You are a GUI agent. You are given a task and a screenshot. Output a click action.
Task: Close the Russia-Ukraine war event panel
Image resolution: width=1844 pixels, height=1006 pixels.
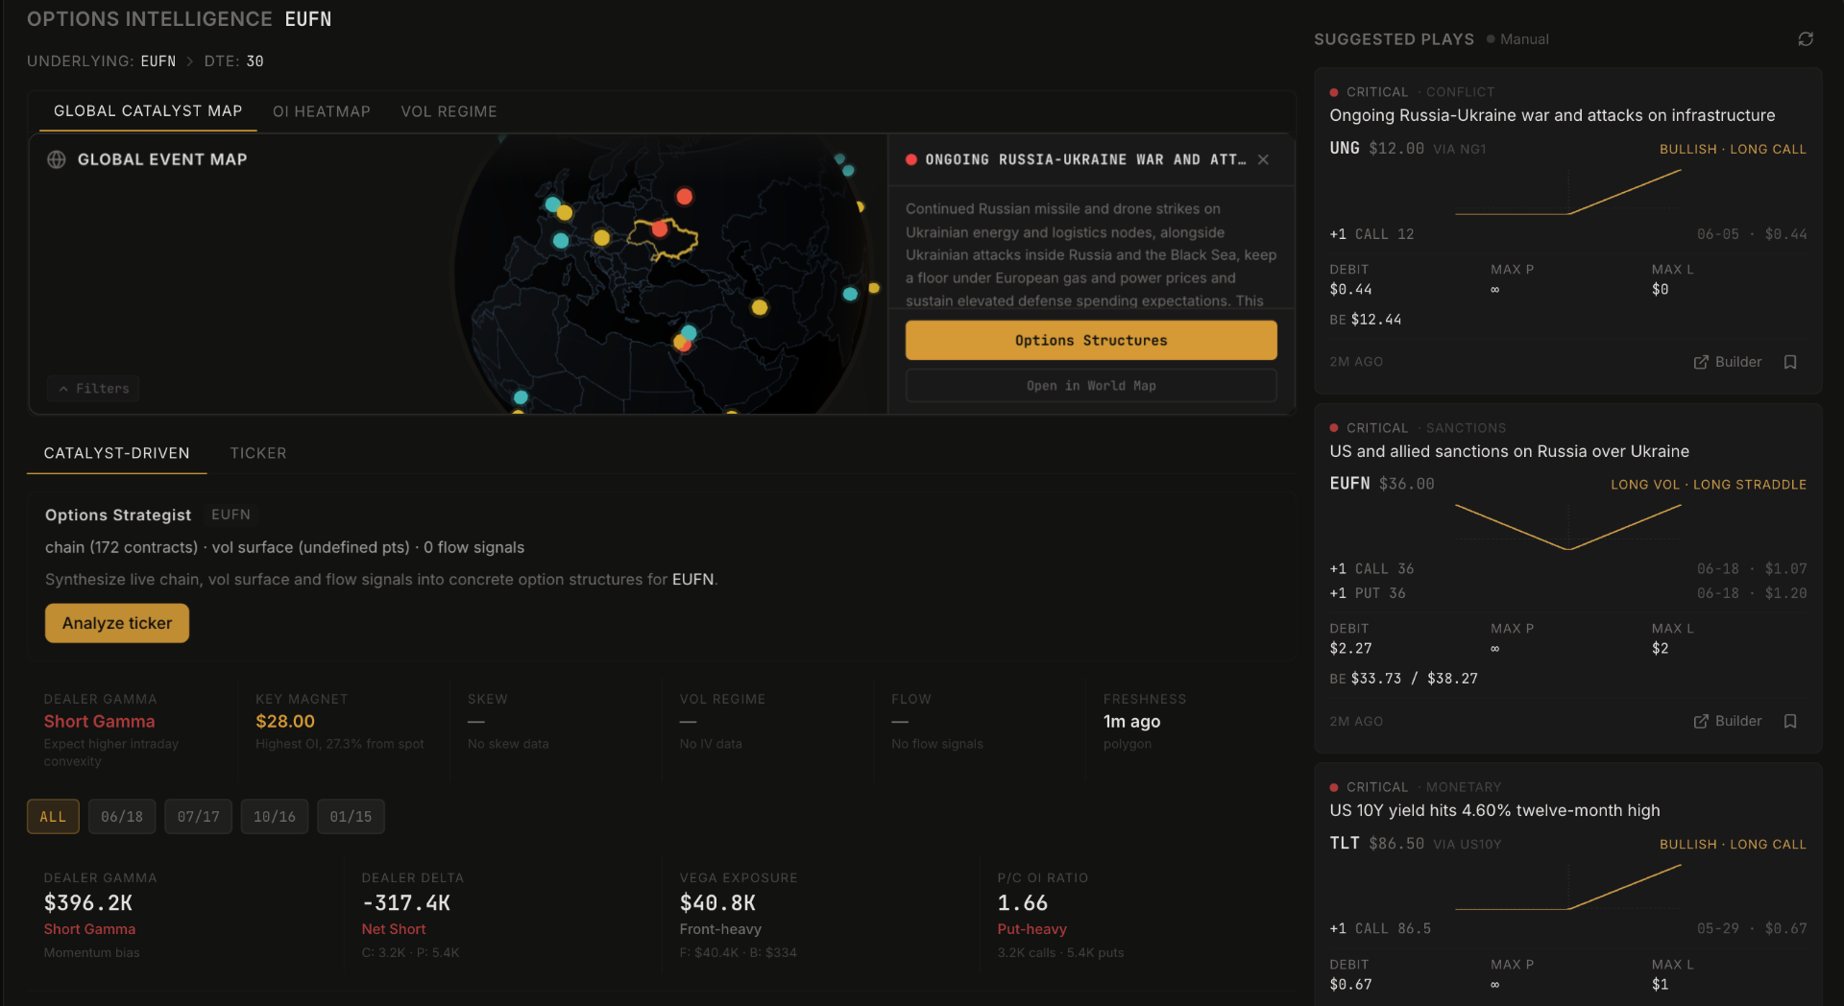coord(1264,159)
